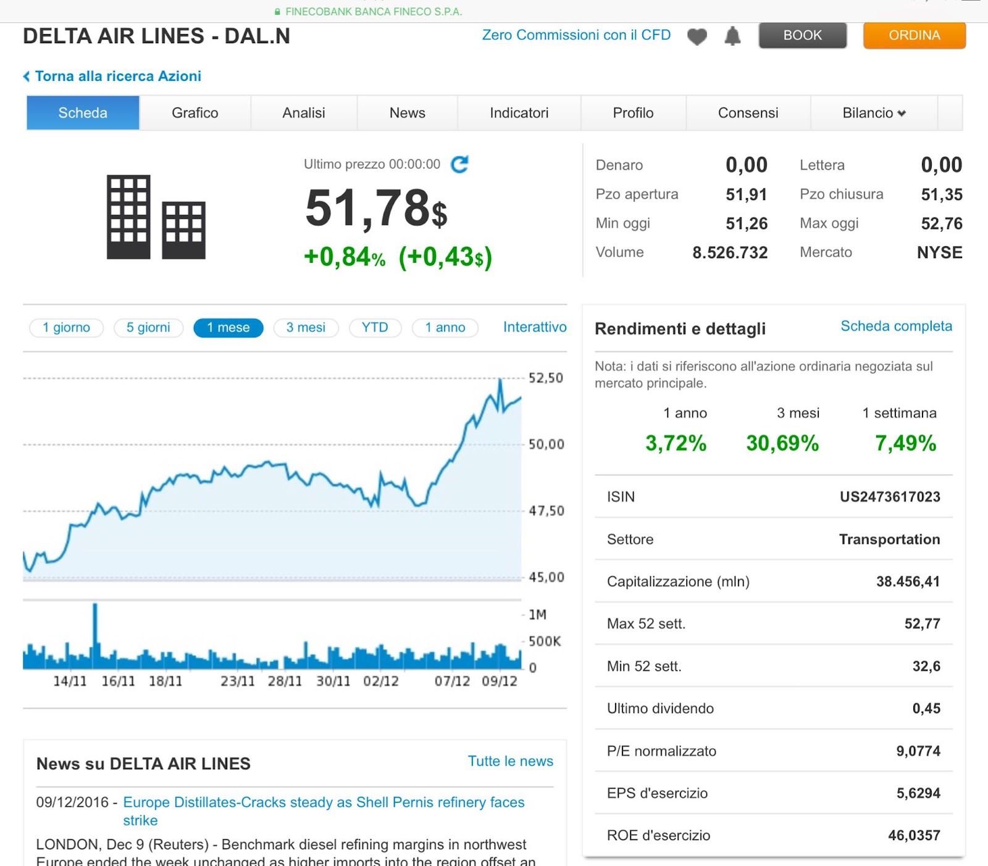Click the FINECOBANK BANCA FINECO S.P.A. address text
This screenshot has width=988, height=866.
(x=374, y=12)
